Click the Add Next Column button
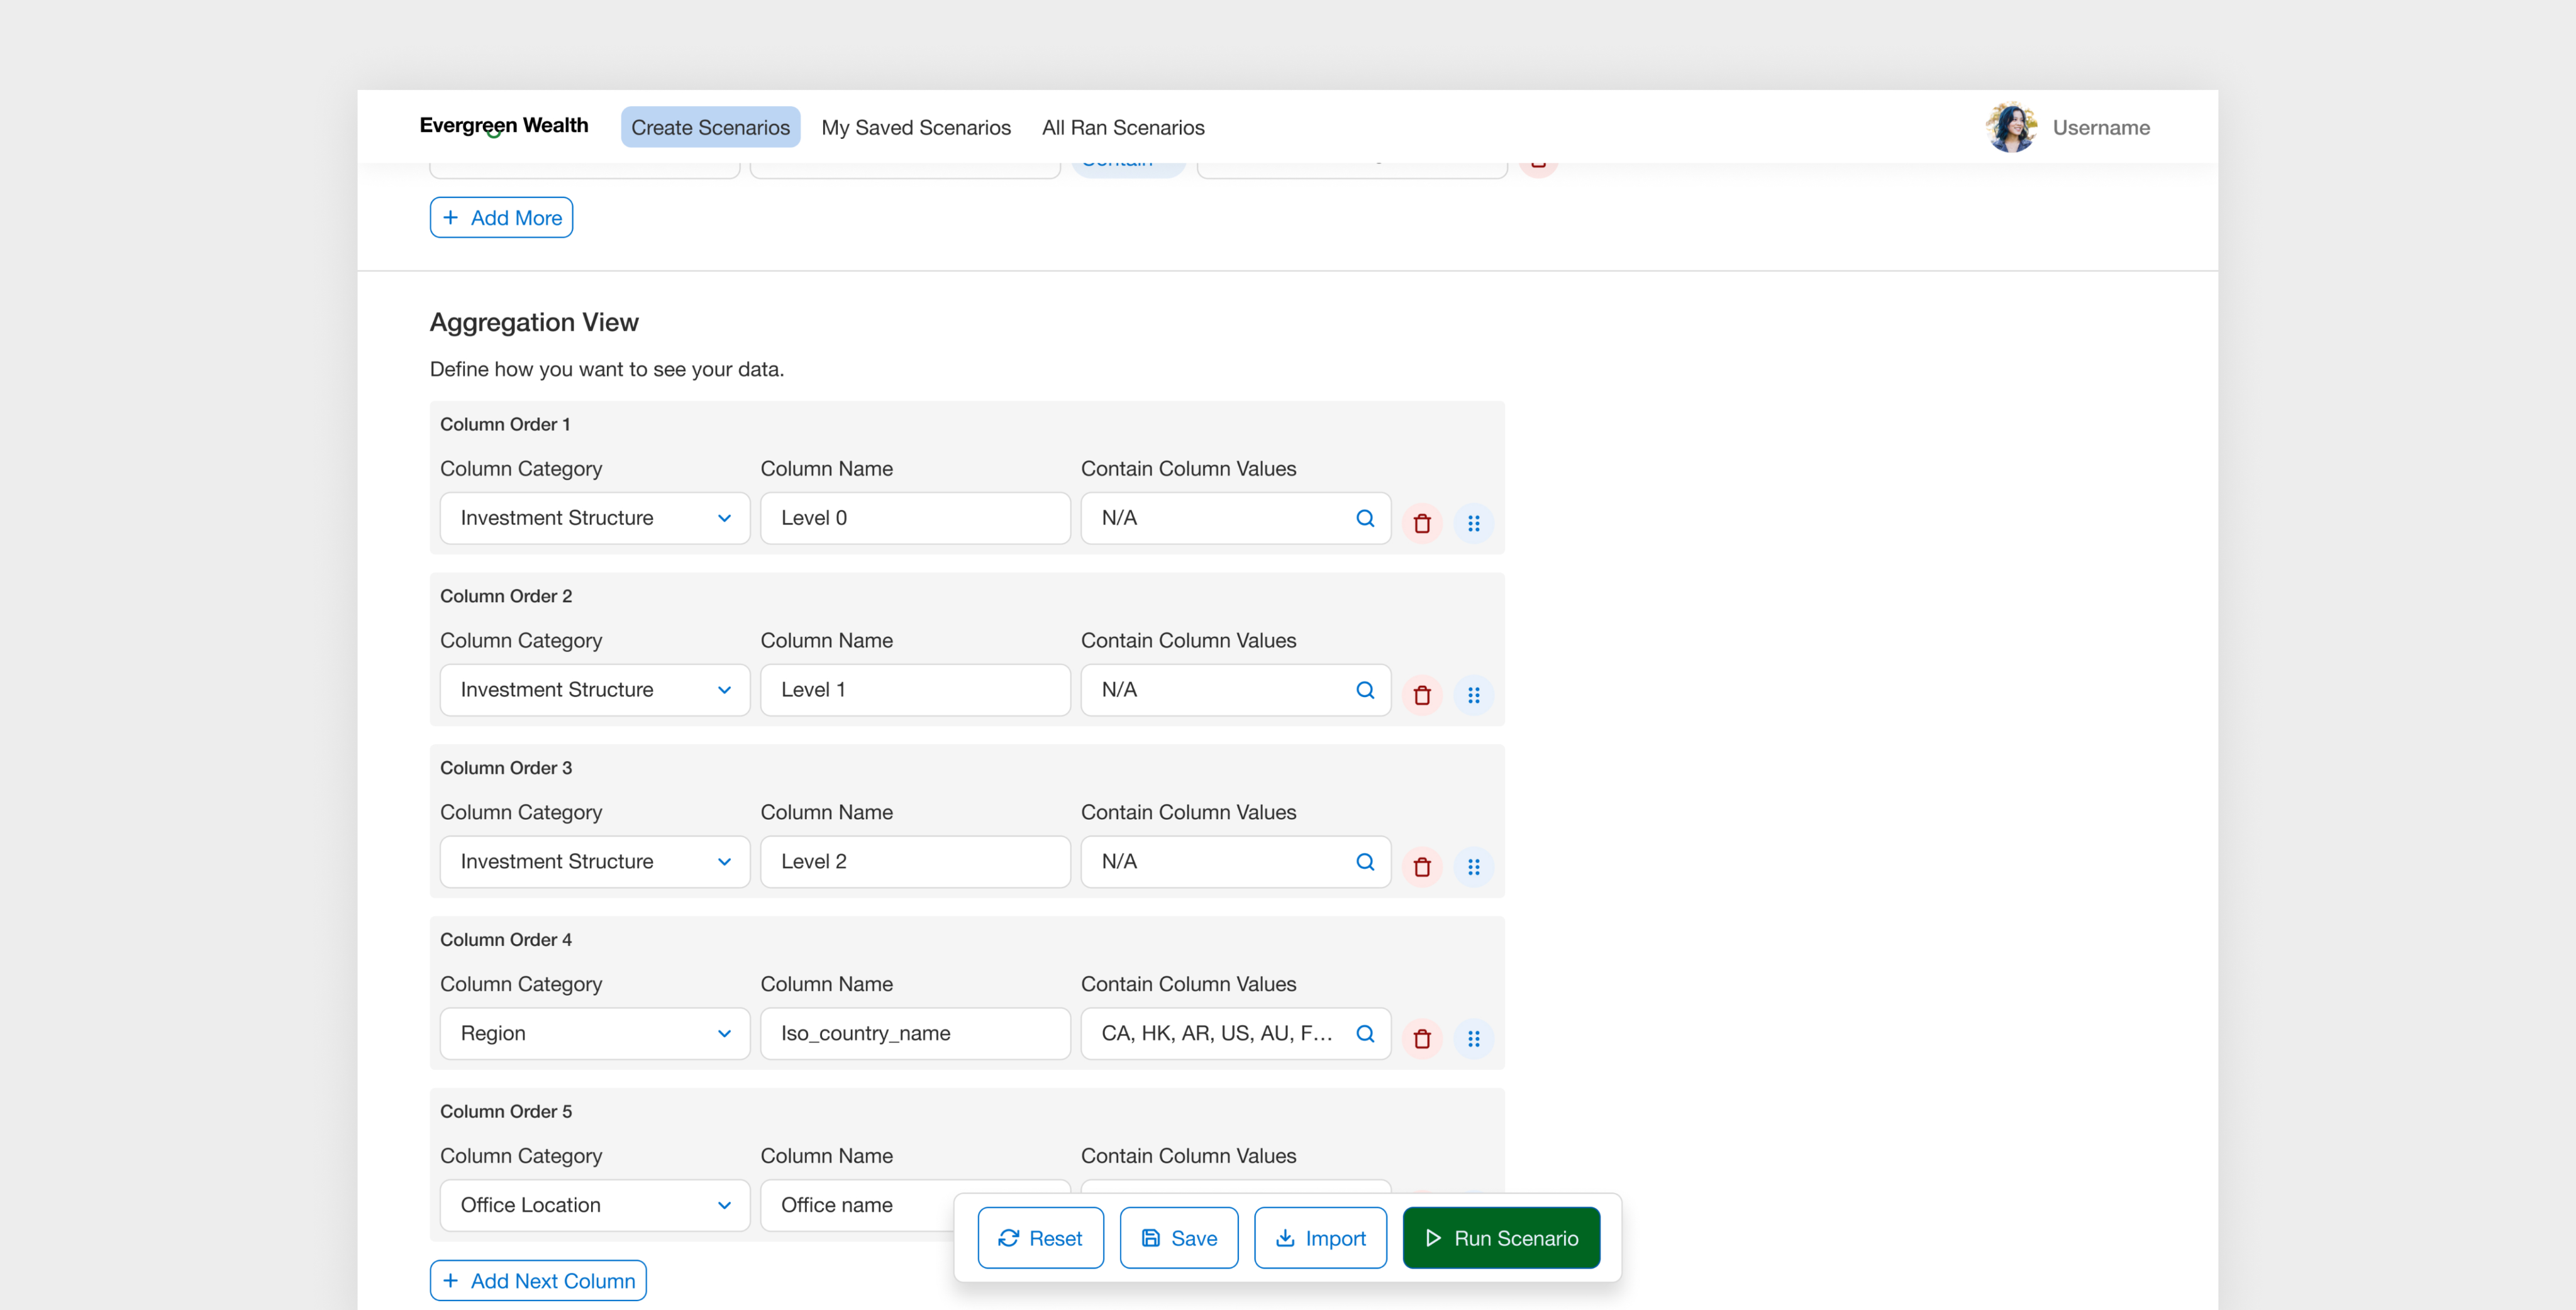Screen dimensions: 2576x1310 [538, 1281]
